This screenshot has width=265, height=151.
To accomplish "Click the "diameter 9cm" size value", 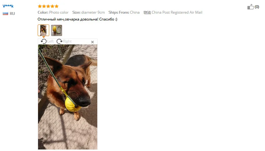I will point(93,12).
